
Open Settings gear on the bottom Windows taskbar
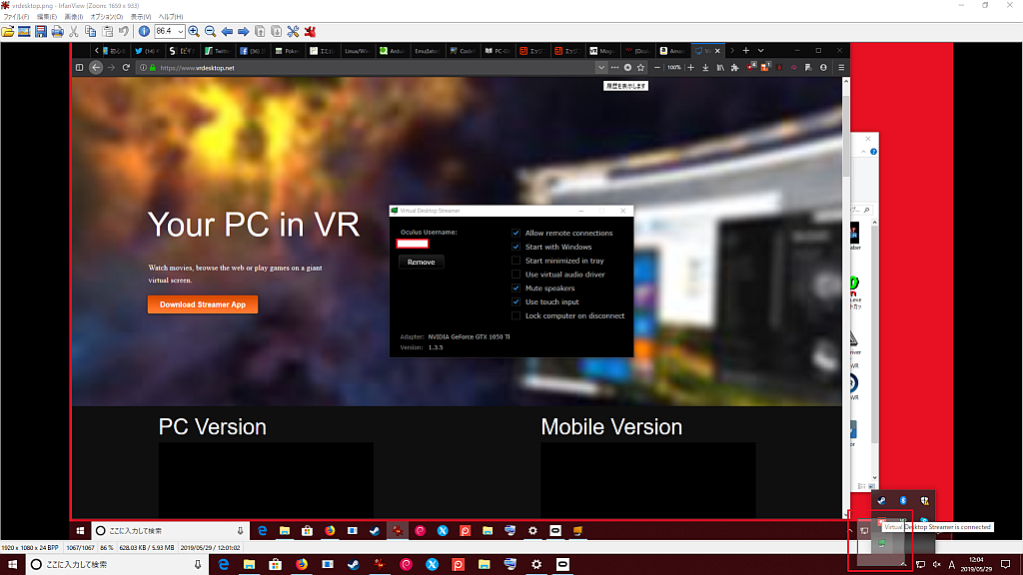pos(536,565)
